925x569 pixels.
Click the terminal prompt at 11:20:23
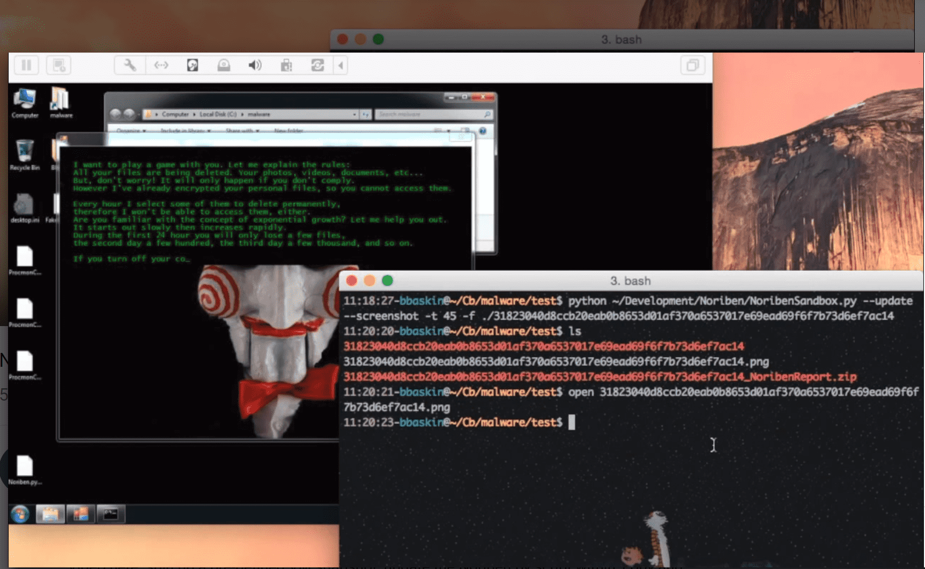pos(453,423)
